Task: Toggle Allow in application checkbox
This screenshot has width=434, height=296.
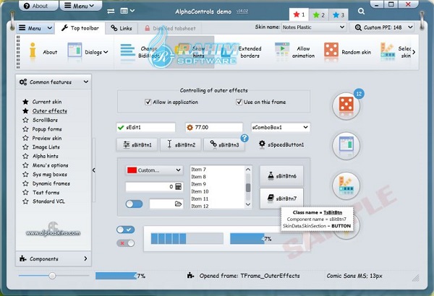Action: point(148,102)
